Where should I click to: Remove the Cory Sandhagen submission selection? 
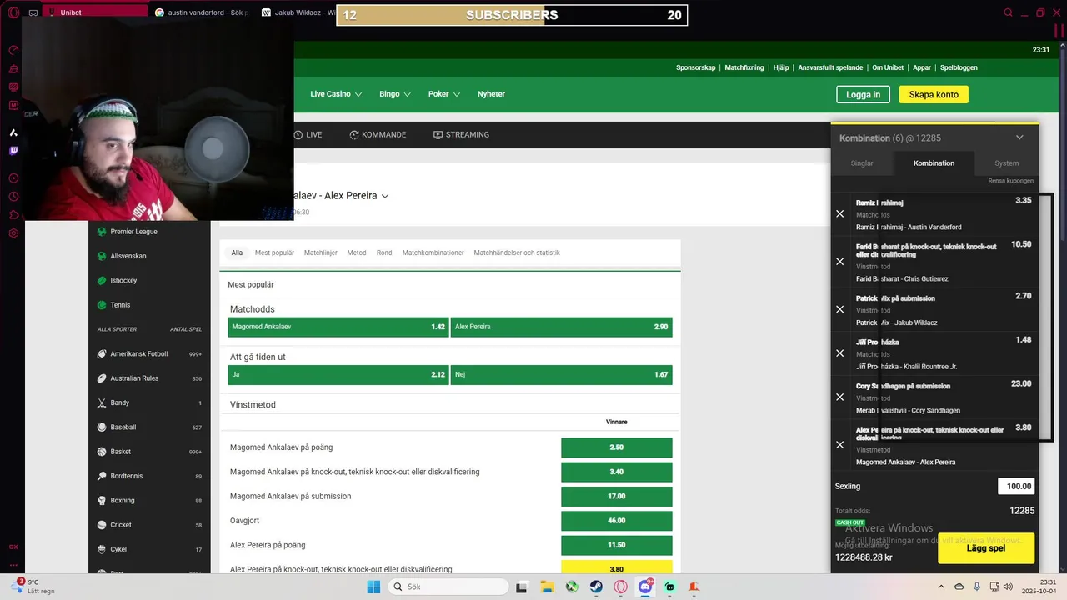[x=840, y=397]
